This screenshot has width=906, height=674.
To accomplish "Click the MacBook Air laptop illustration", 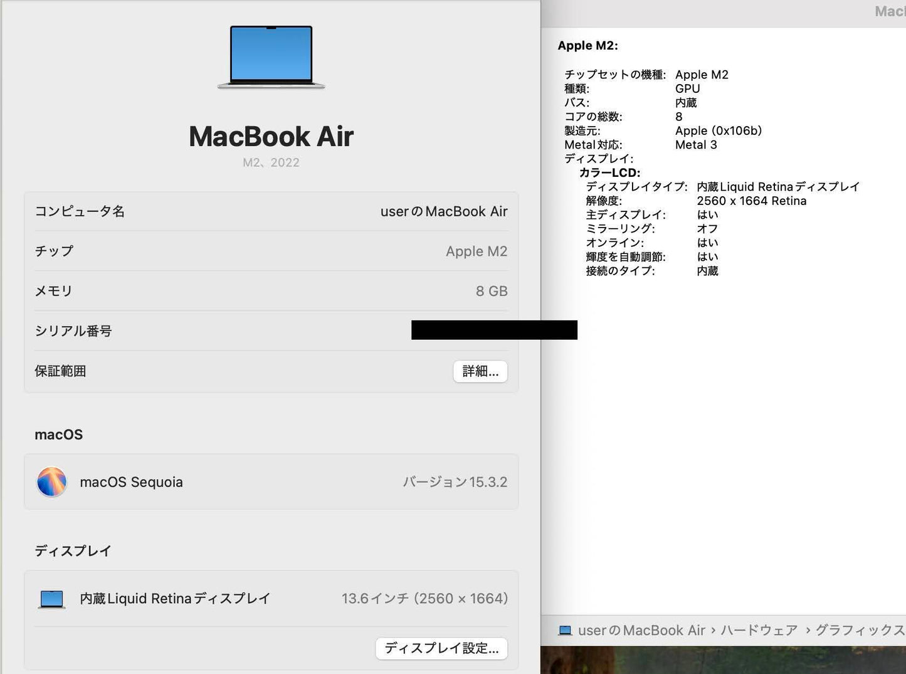I will [x=271, y=57].
